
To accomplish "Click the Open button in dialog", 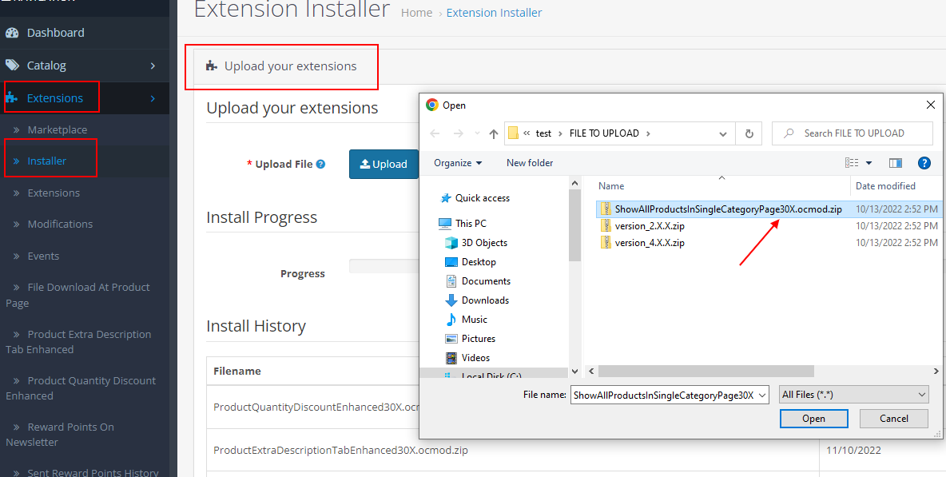I will pos(813,419).
